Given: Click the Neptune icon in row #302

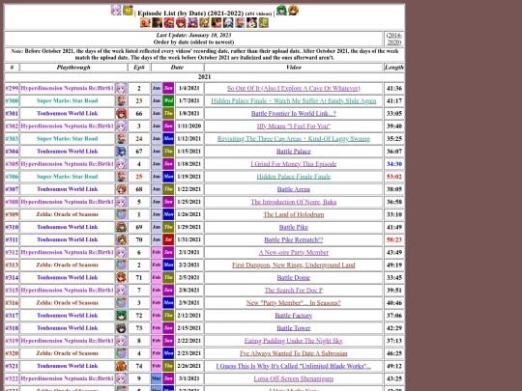Looking at the screenshot, I should (x=121, y=126).
